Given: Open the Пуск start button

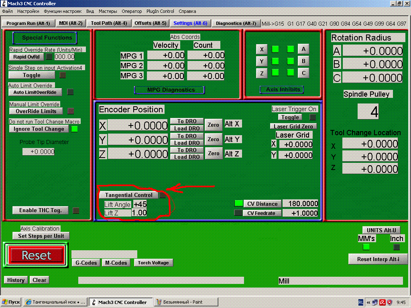Looking at the screenshot, I should pos(11,302).
